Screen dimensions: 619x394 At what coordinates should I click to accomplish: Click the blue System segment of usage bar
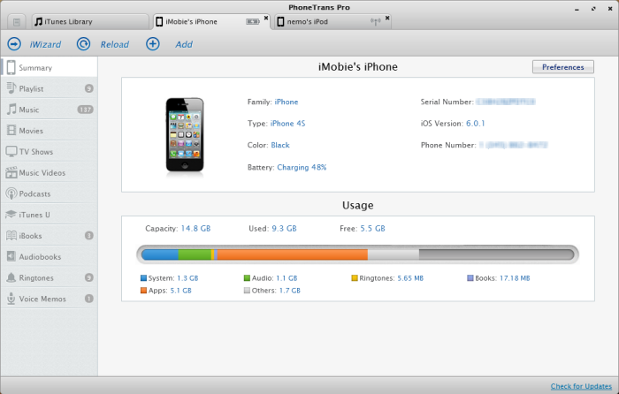coord(160,254)
